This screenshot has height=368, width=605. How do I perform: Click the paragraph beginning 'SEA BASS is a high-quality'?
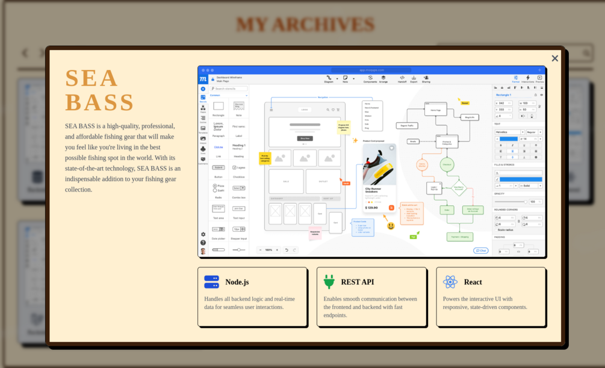pos(123,158)
